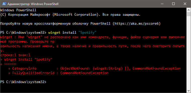Image resolution: width=191 pixels, height=93 pixels.
Task: Click the "FullyQualifiedErrorId" error label
Action: [x=33, y=73]
